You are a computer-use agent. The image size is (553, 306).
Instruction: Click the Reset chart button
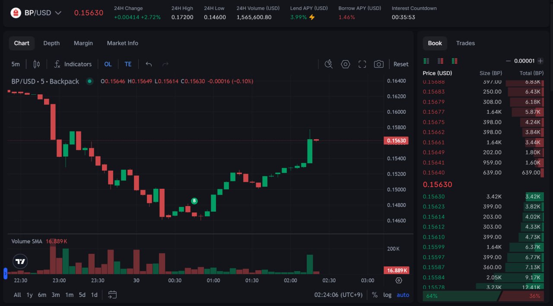[400, 64]
